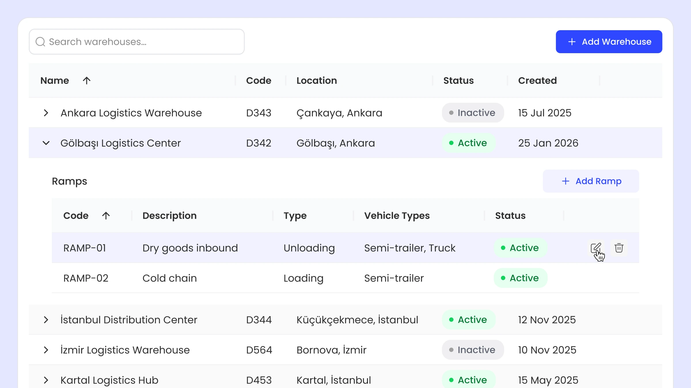Select Kartal, İstanbul location
Screen dimensions: 691x388
click(334, 380)
